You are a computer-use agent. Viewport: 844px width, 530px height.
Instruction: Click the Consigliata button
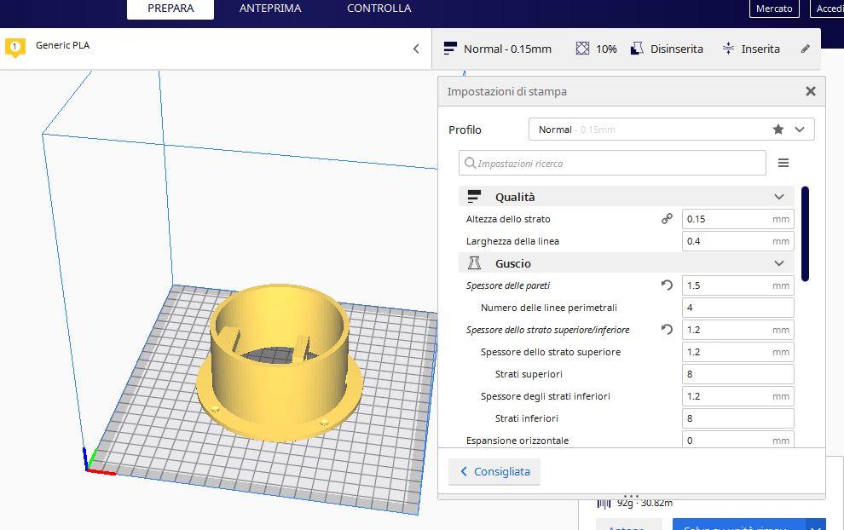point(494,471)
